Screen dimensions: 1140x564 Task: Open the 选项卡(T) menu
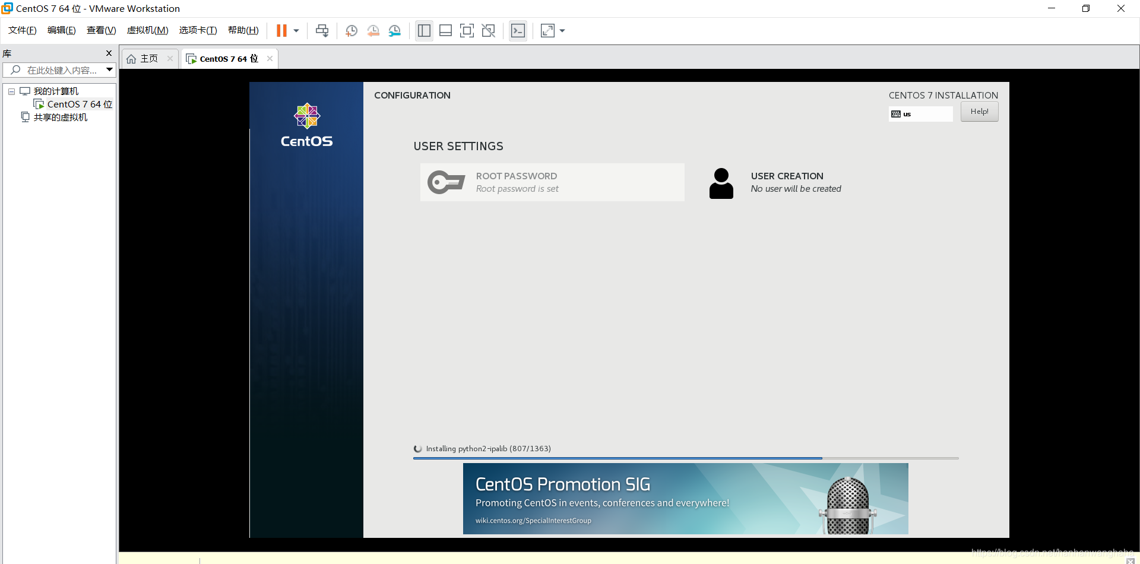[x=198, y=30]
